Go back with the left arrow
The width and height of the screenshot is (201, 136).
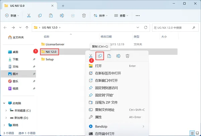5,27
